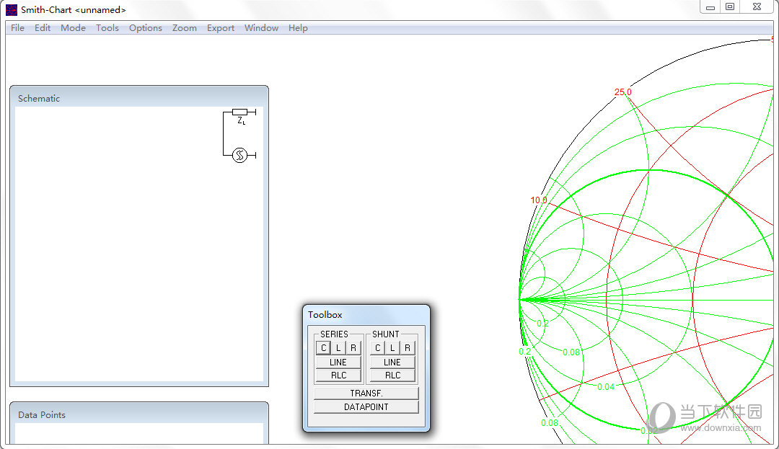
Task: Open the Tools menu
Action: (x=107, y=28)
